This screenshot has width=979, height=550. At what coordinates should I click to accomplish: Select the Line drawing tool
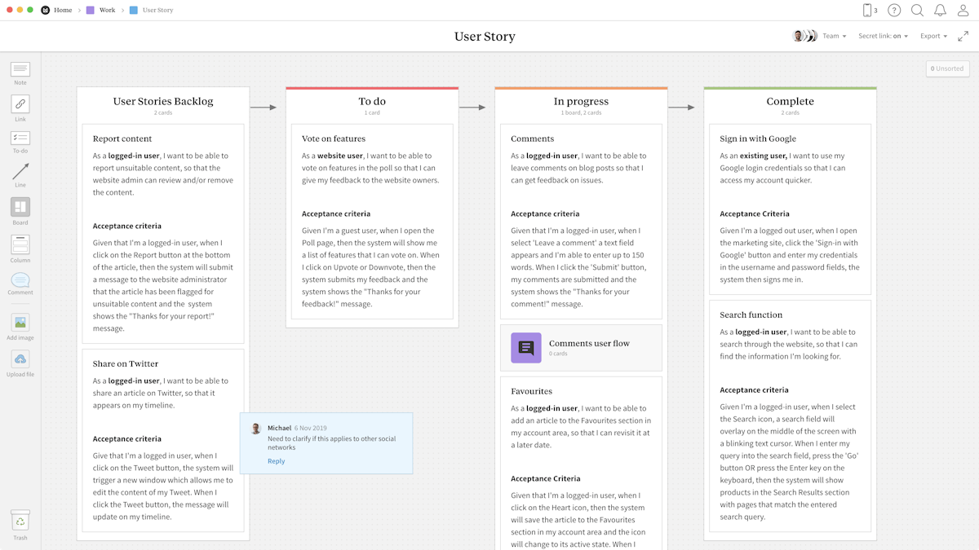(20, 173)
